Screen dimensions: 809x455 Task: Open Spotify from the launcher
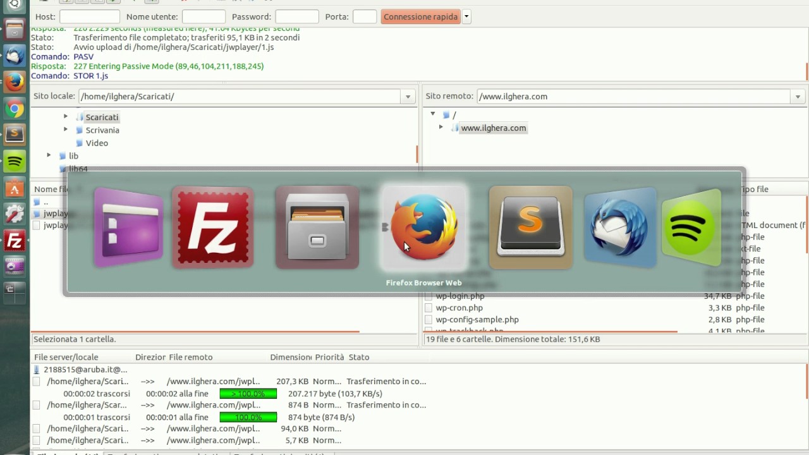[x=15, y=161]
